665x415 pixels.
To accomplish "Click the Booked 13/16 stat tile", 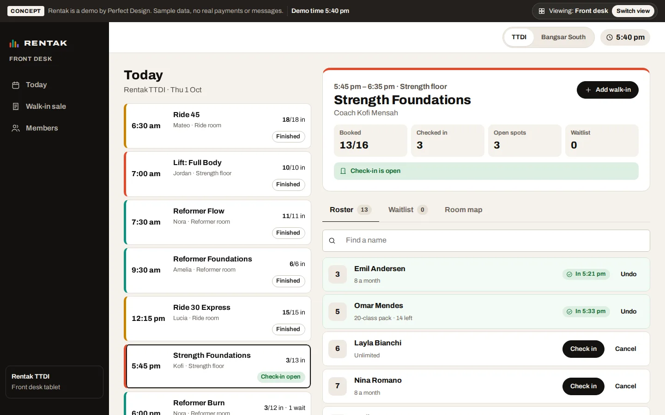I will click(x=370, y=141).
